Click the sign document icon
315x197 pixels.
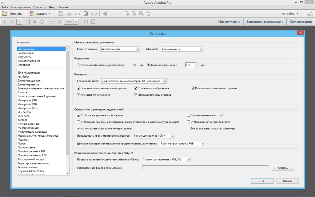149,14
